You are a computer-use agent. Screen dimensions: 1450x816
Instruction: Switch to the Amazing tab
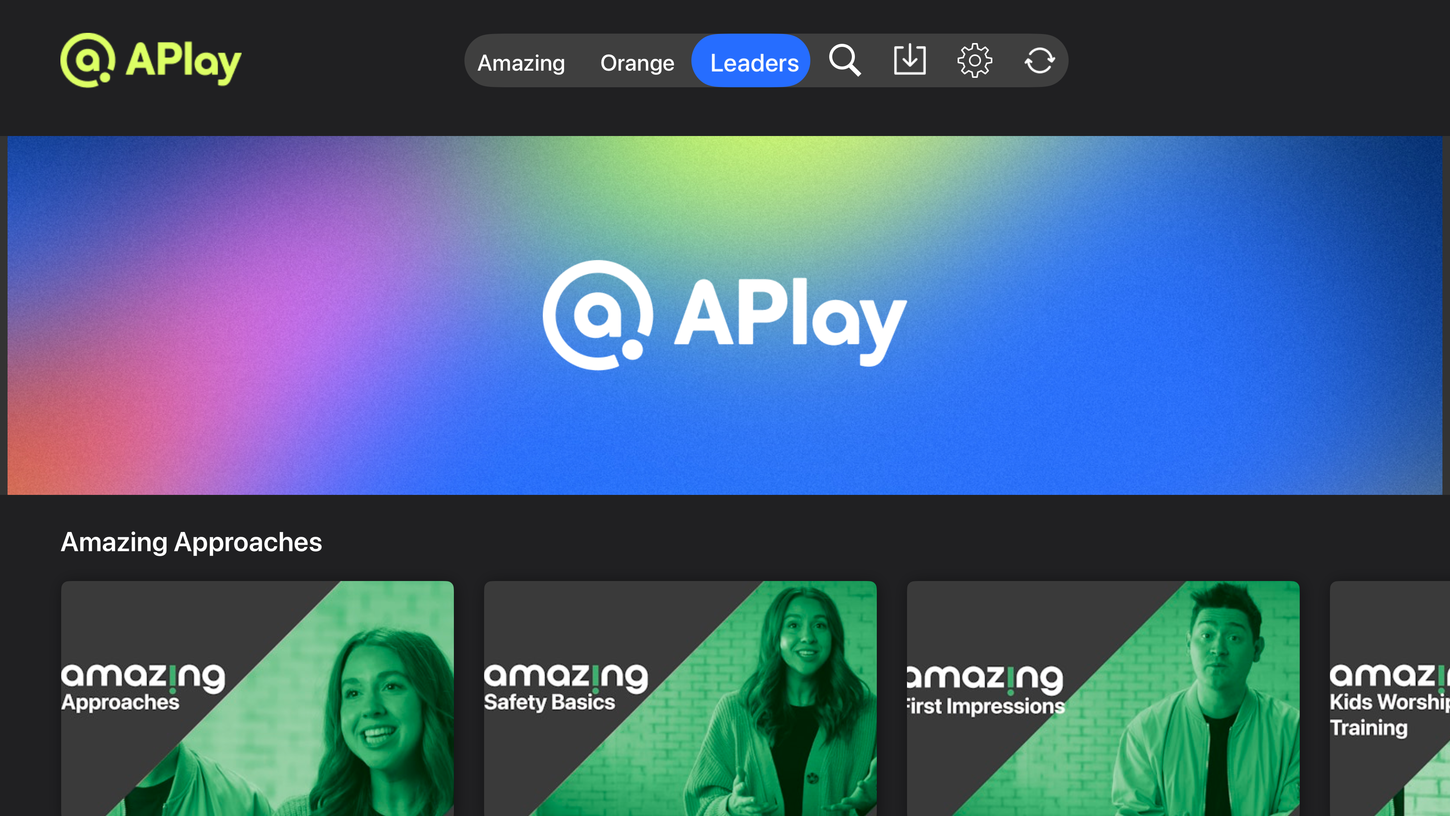tap(521, 62)
